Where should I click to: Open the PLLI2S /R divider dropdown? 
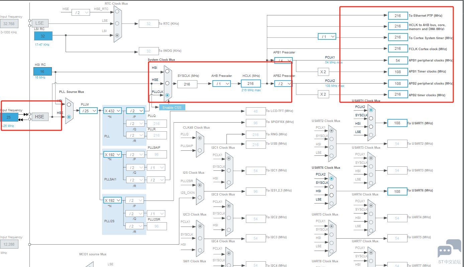click(x=135, y=226)
